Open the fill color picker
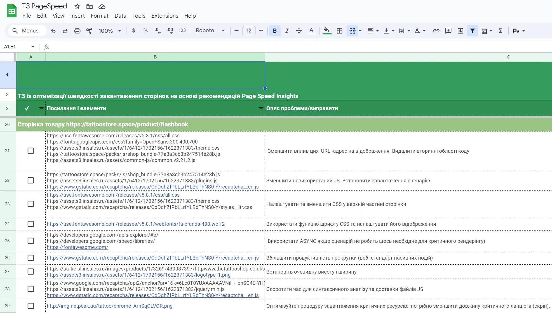 pos(327,31)
